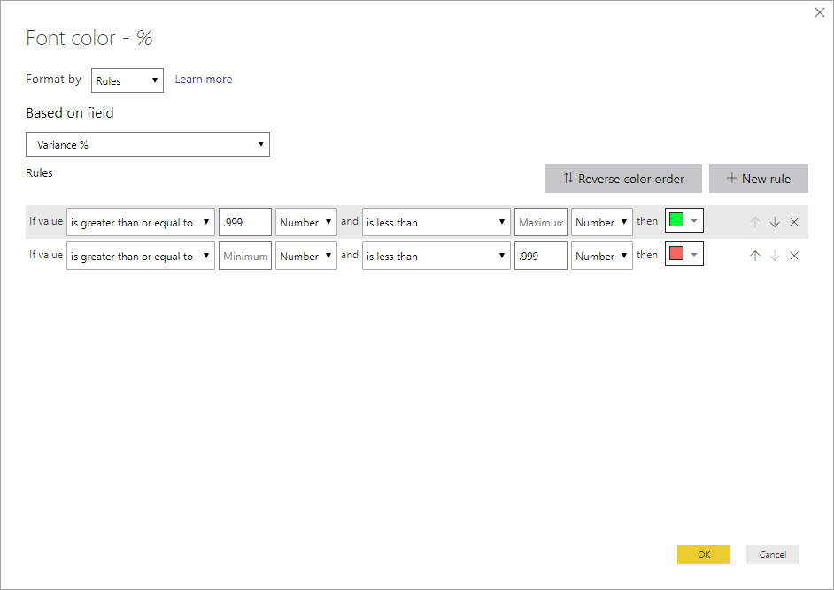Open second rule's greater than or equal dropdown
Screen dimensions: 834x590
click(141, 256)
